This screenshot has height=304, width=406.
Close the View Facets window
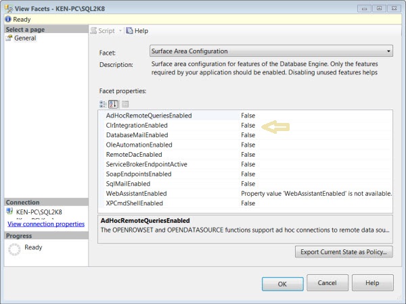(x=394, y=9)
